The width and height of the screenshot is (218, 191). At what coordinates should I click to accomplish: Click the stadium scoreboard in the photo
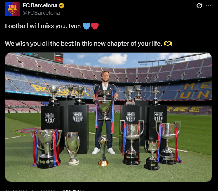pos(42,57)
